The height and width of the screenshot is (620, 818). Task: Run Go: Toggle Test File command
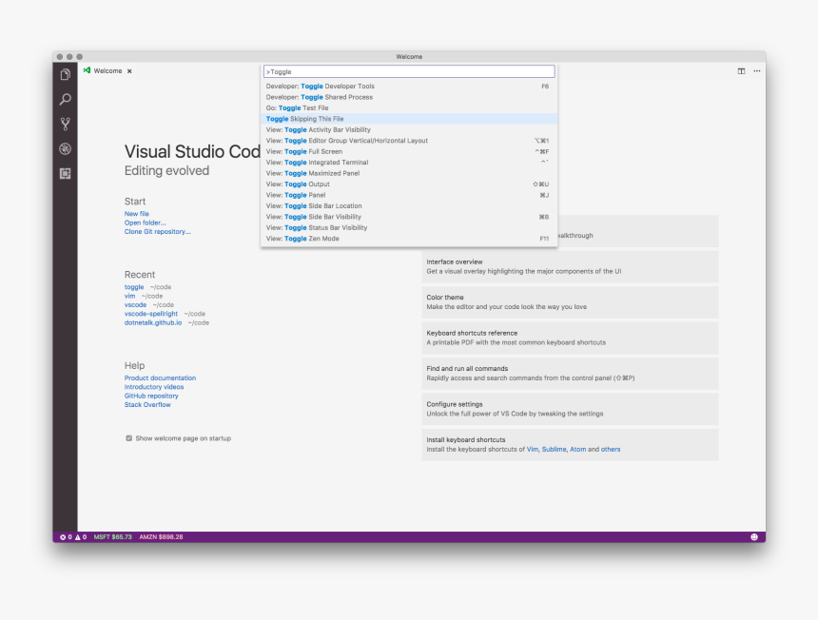coord(409,108)
